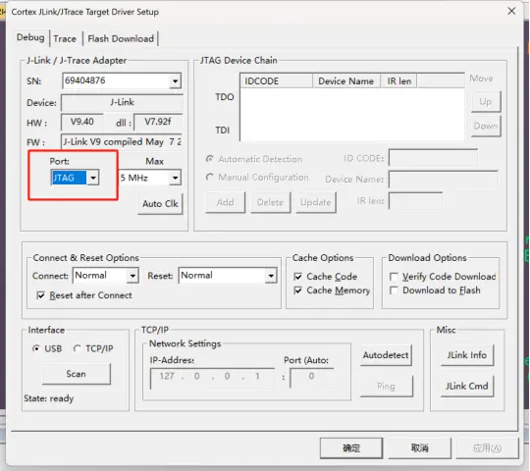Click the HW version V9.40 field
Viewport: 530px width, 471px height.
[x=82, y=122]
